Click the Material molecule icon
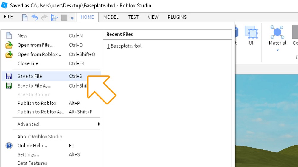298x167 pixels. point(277,32)
